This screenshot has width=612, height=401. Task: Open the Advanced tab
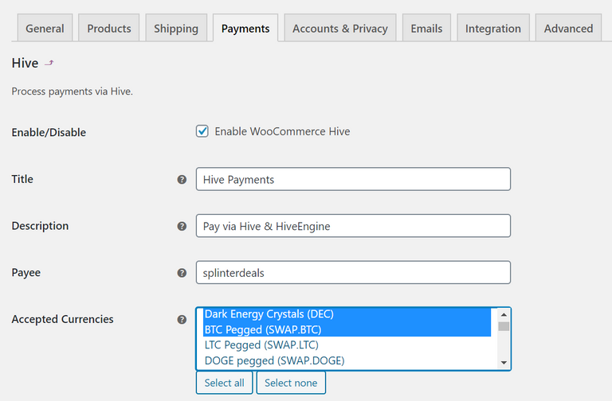pos(568,28)
